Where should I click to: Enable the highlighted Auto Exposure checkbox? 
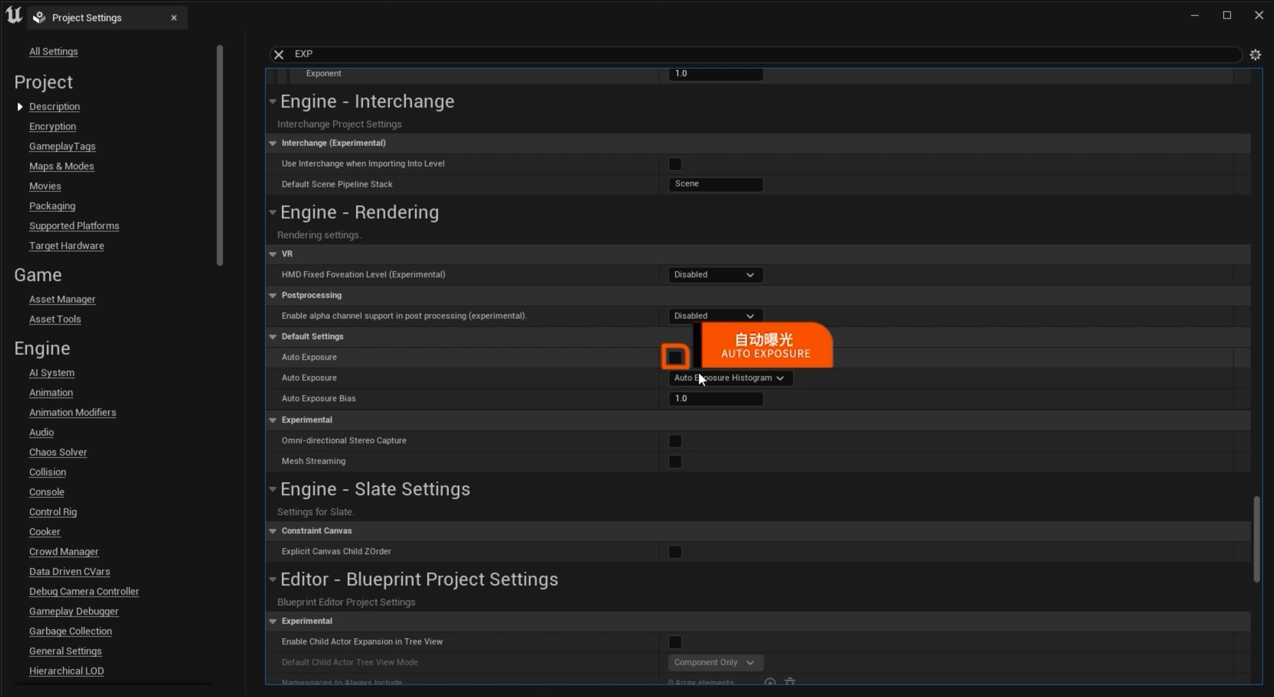[675, 357]
